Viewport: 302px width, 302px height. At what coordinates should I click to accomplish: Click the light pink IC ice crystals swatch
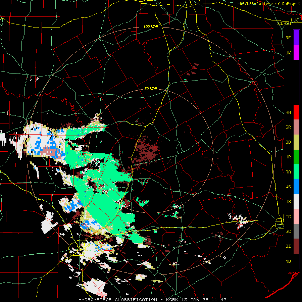(296, 217)
